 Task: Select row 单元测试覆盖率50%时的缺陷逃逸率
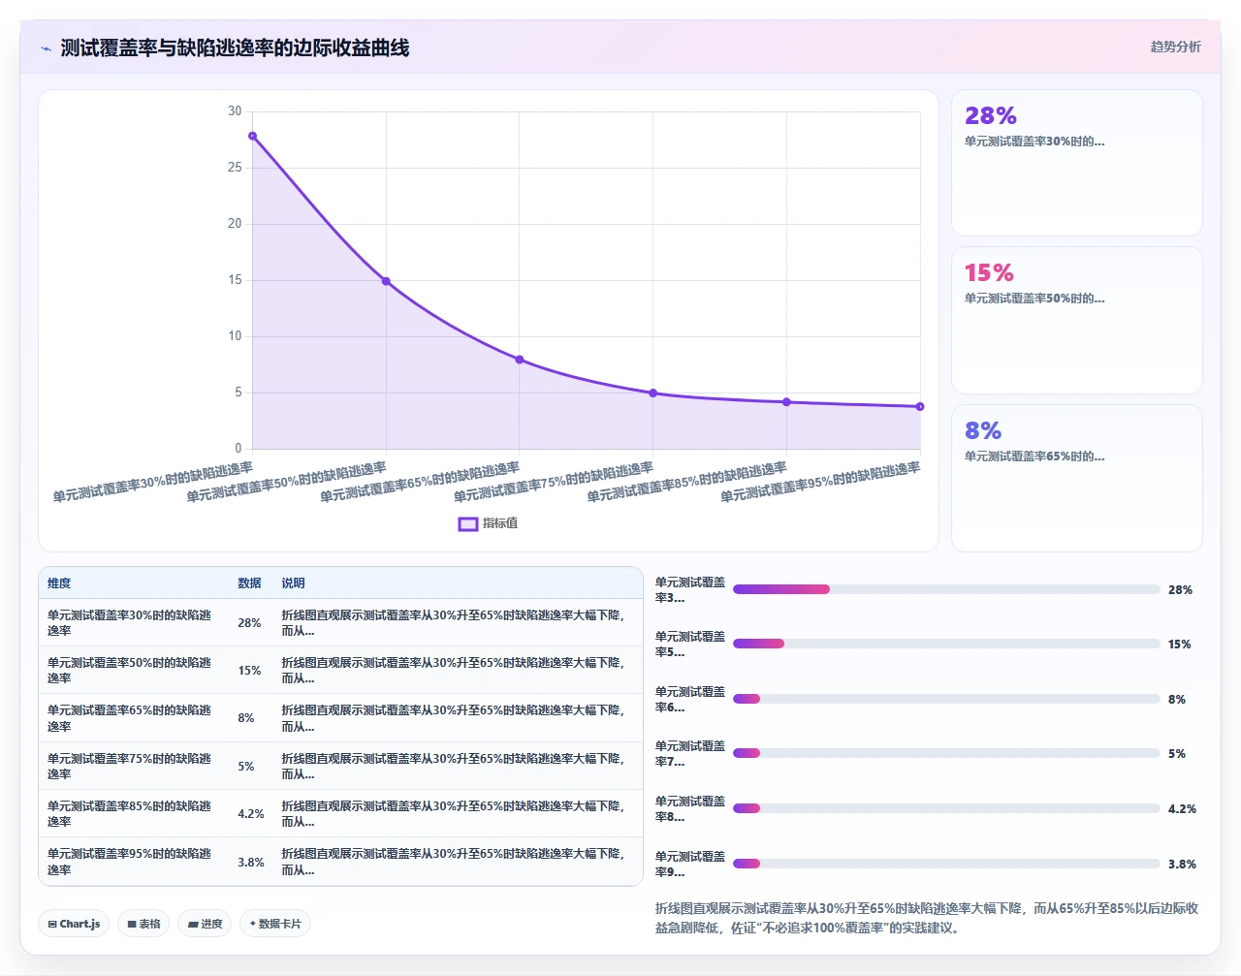coord(340,671)
